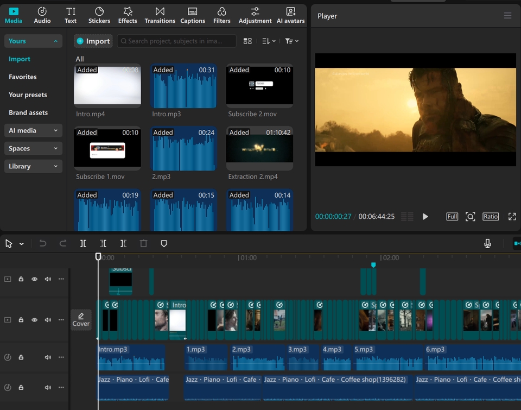
Task: Lock the main video track
Action: pyautogui.click(x=21, y=320)
